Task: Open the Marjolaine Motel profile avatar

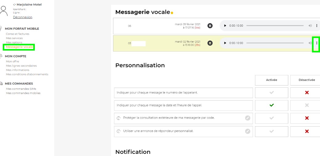Action: pos(4,11)
